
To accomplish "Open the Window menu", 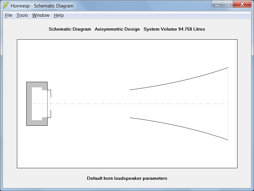I will tap(41, 15).
